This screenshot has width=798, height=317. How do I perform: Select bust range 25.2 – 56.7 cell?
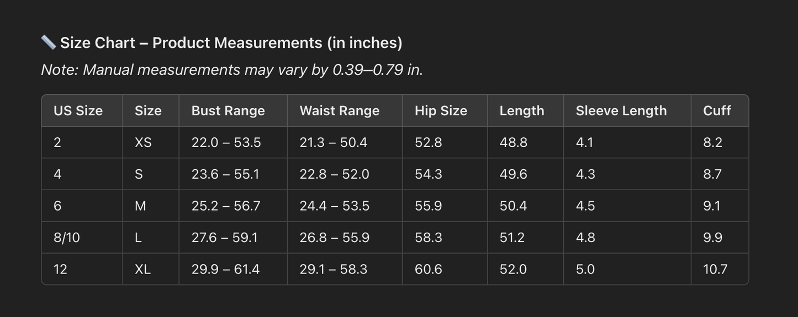click(x=233, y=206)
